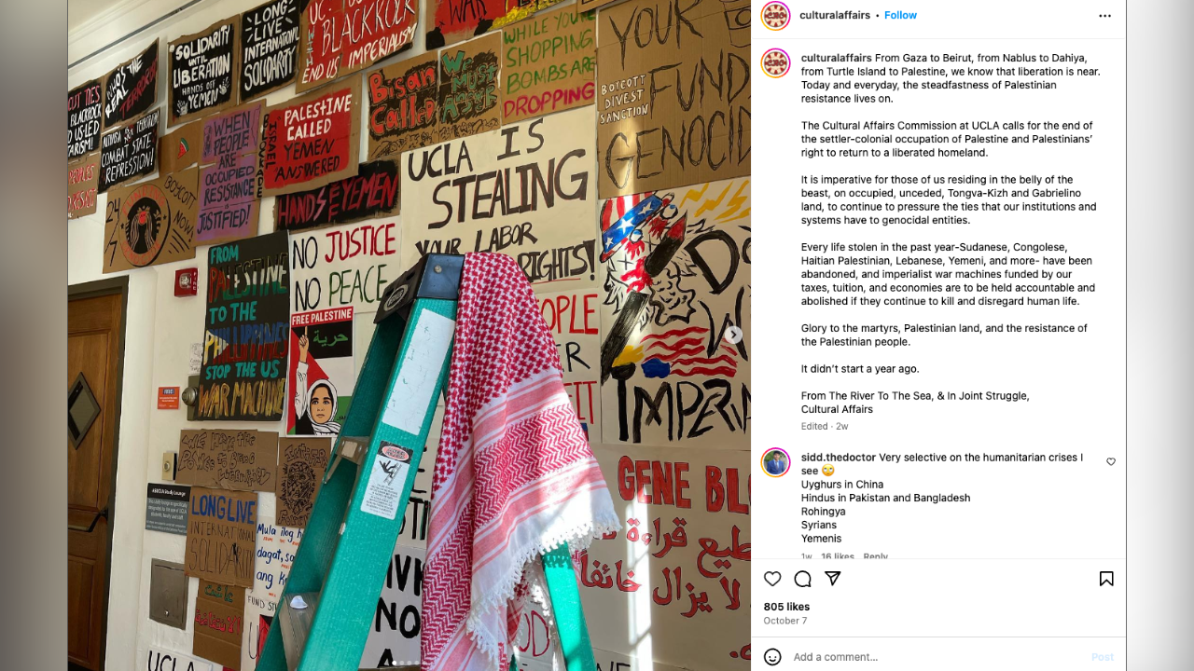Open sidd.thedoctor profile from comment username
Viewport: 1194px width, 671px height.
[x=839, y=458]
